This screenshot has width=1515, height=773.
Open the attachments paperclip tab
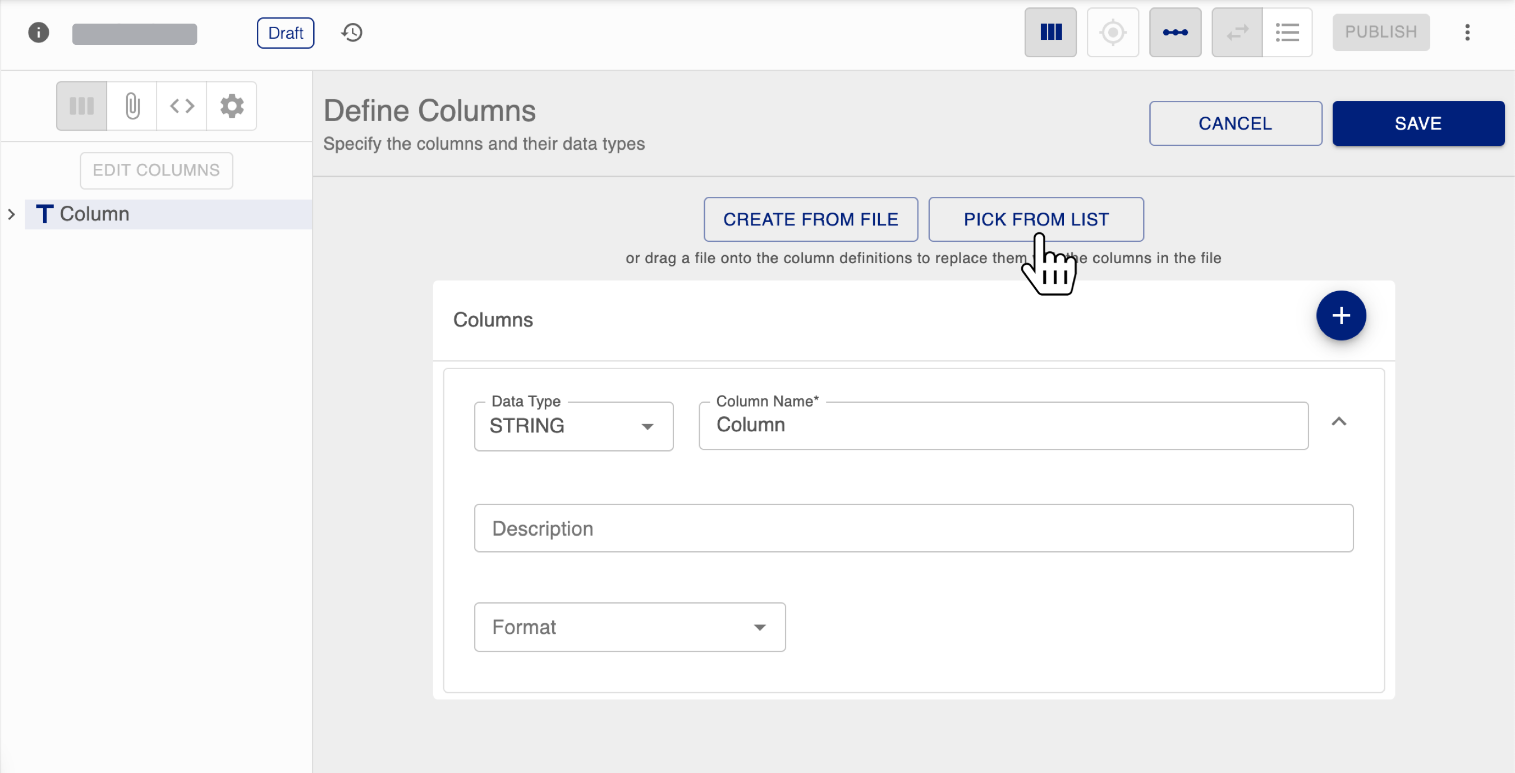[x=132, y=106]
